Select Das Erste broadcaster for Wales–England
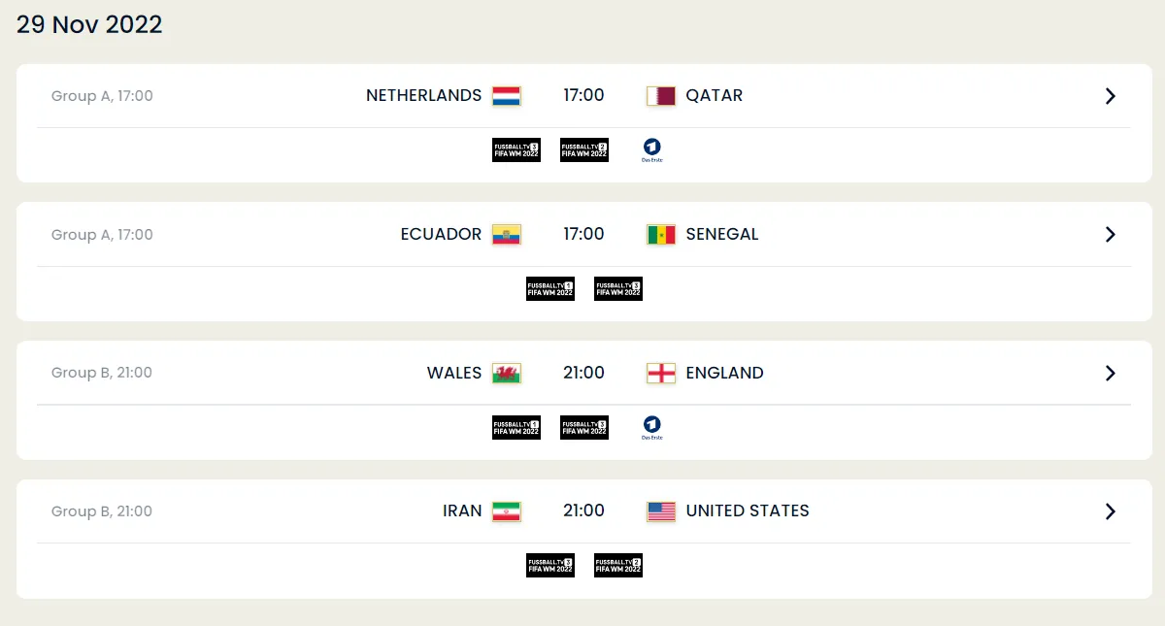Screen dimensions: 1165x626 (x=651, y=427)
